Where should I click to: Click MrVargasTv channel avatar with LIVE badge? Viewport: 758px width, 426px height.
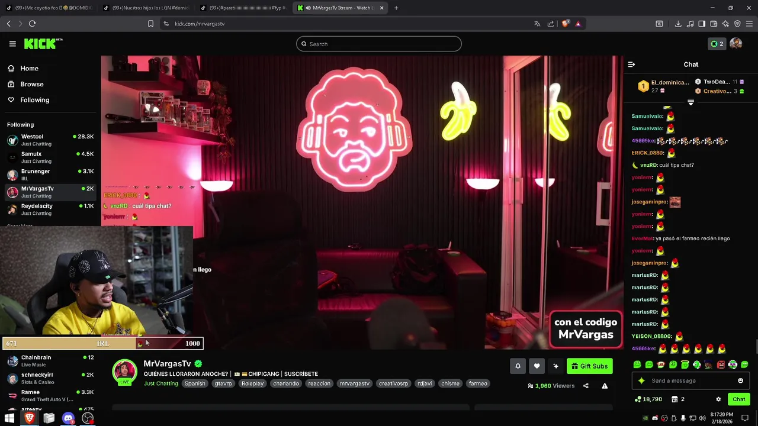[x=124, y=372]
